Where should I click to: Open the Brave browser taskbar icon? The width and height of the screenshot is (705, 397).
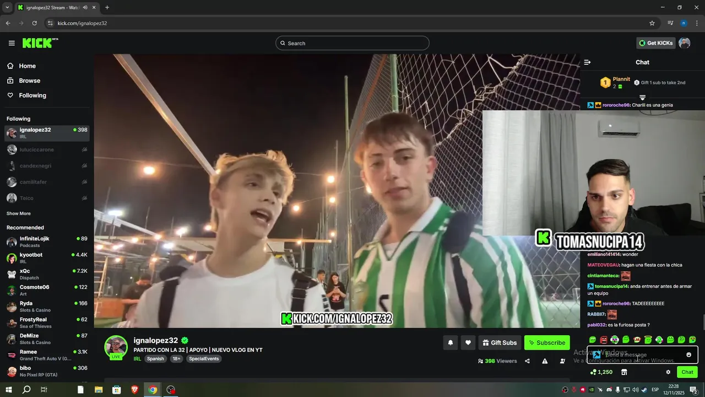click(x=135, y=389)
